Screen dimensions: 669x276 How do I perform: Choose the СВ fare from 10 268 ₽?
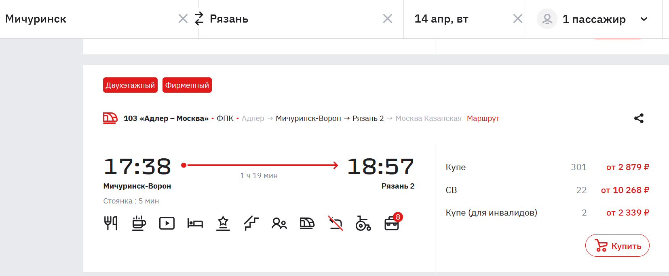625,190
